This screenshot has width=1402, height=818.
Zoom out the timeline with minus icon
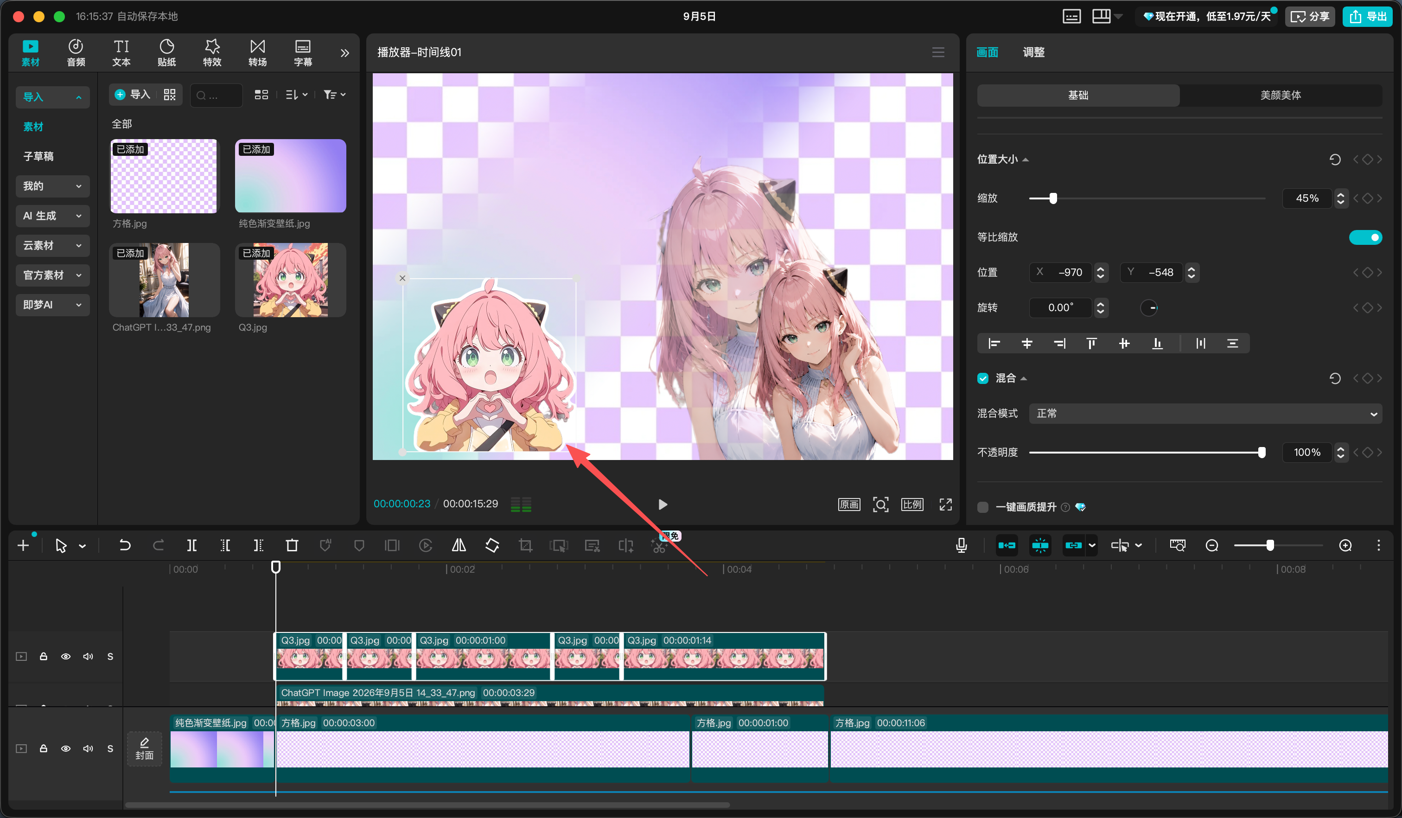[x=1211, y=545]
